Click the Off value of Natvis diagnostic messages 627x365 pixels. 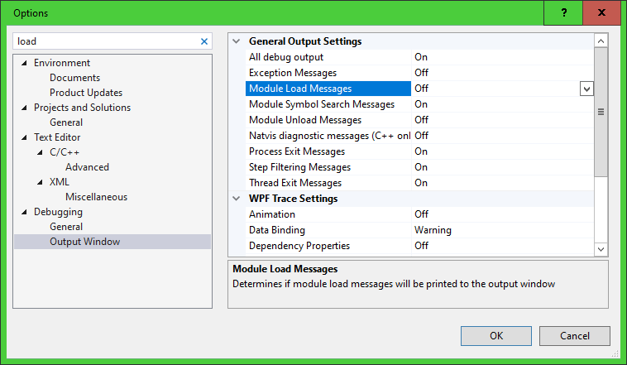pos(422,136)
